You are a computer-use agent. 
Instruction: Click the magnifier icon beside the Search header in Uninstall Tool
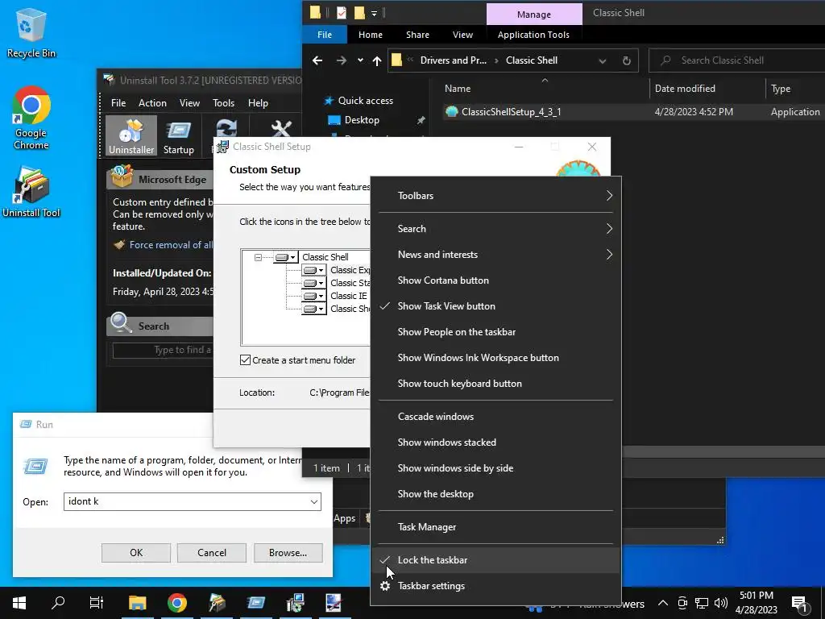click(x=121, y=323)
